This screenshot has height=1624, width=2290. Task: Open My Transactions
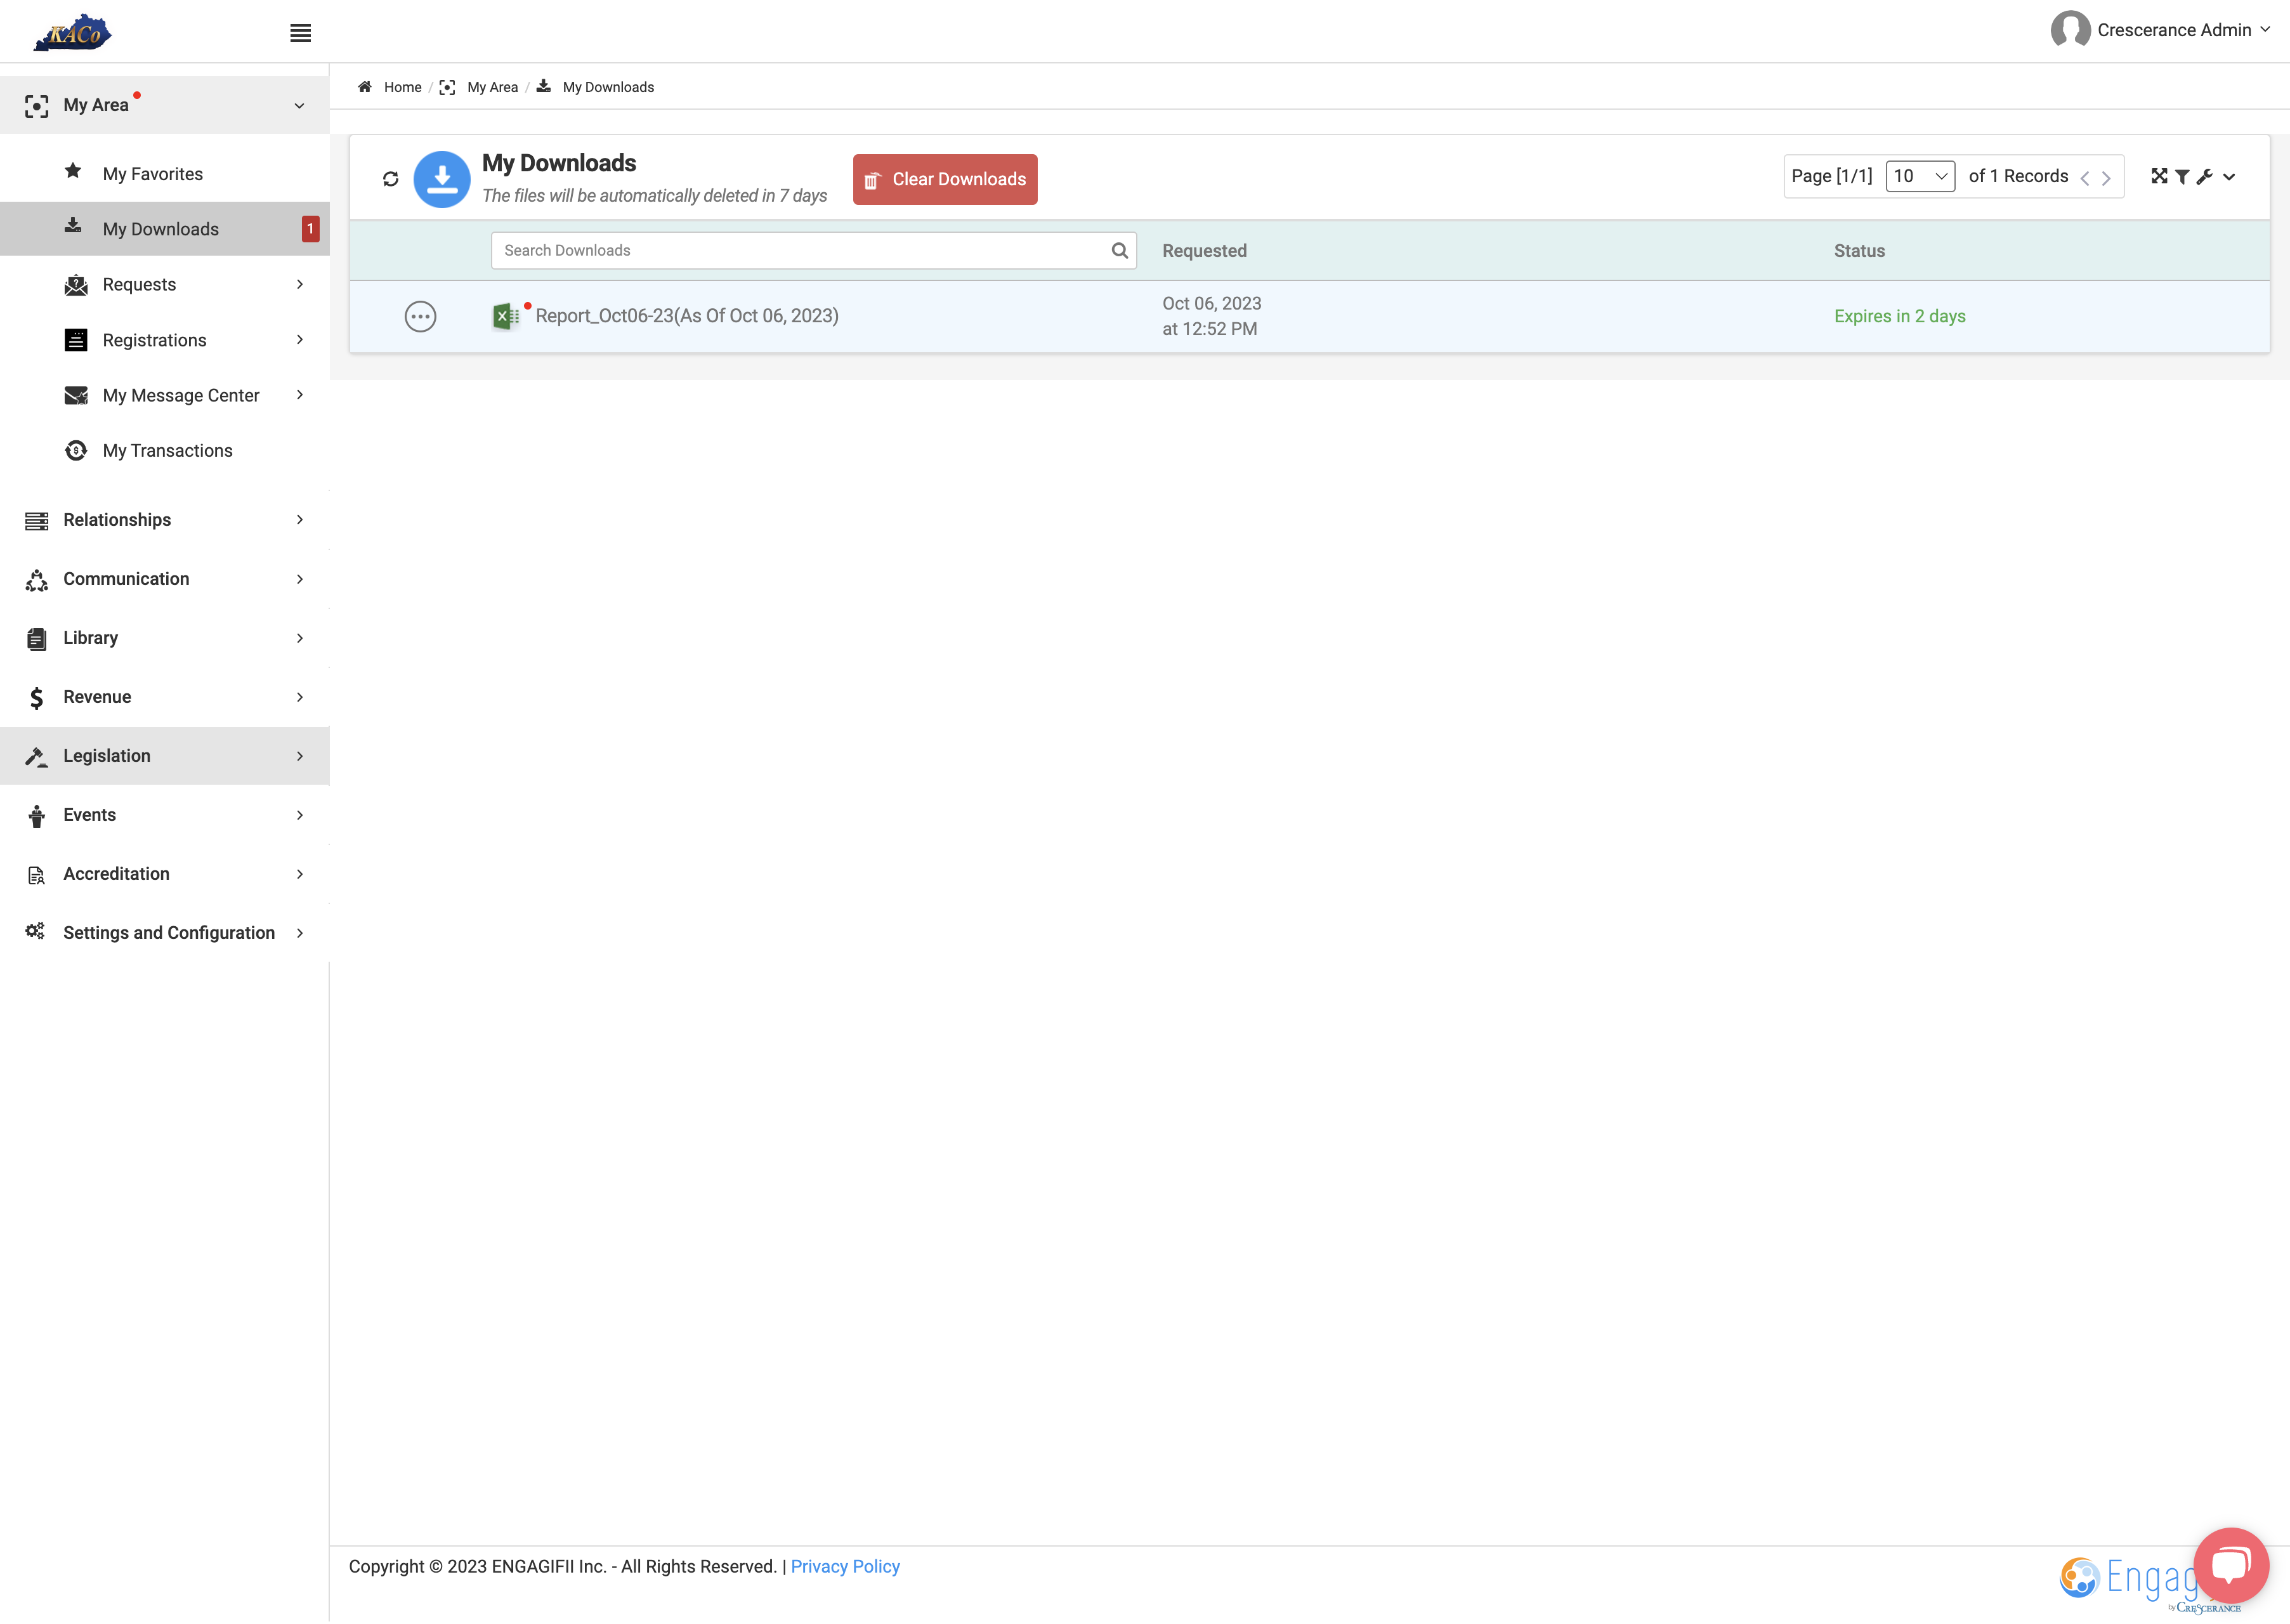(x=168, y=451)
